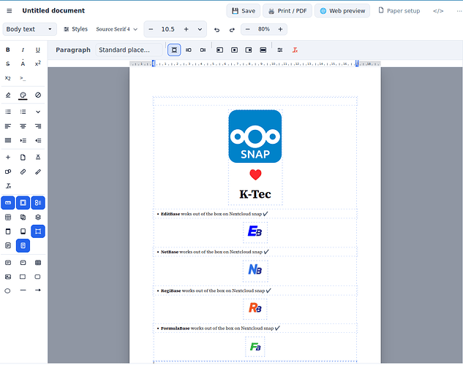Viewport: 463px width, 365px height.
Task: Open the Standard placement dropdown
Action: (129, 50)
